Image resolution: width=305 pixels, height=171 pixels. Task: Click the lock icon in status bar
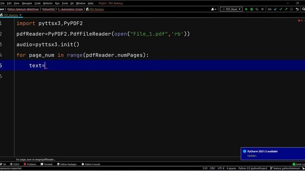pyautogui.click(x=304, y=168)
